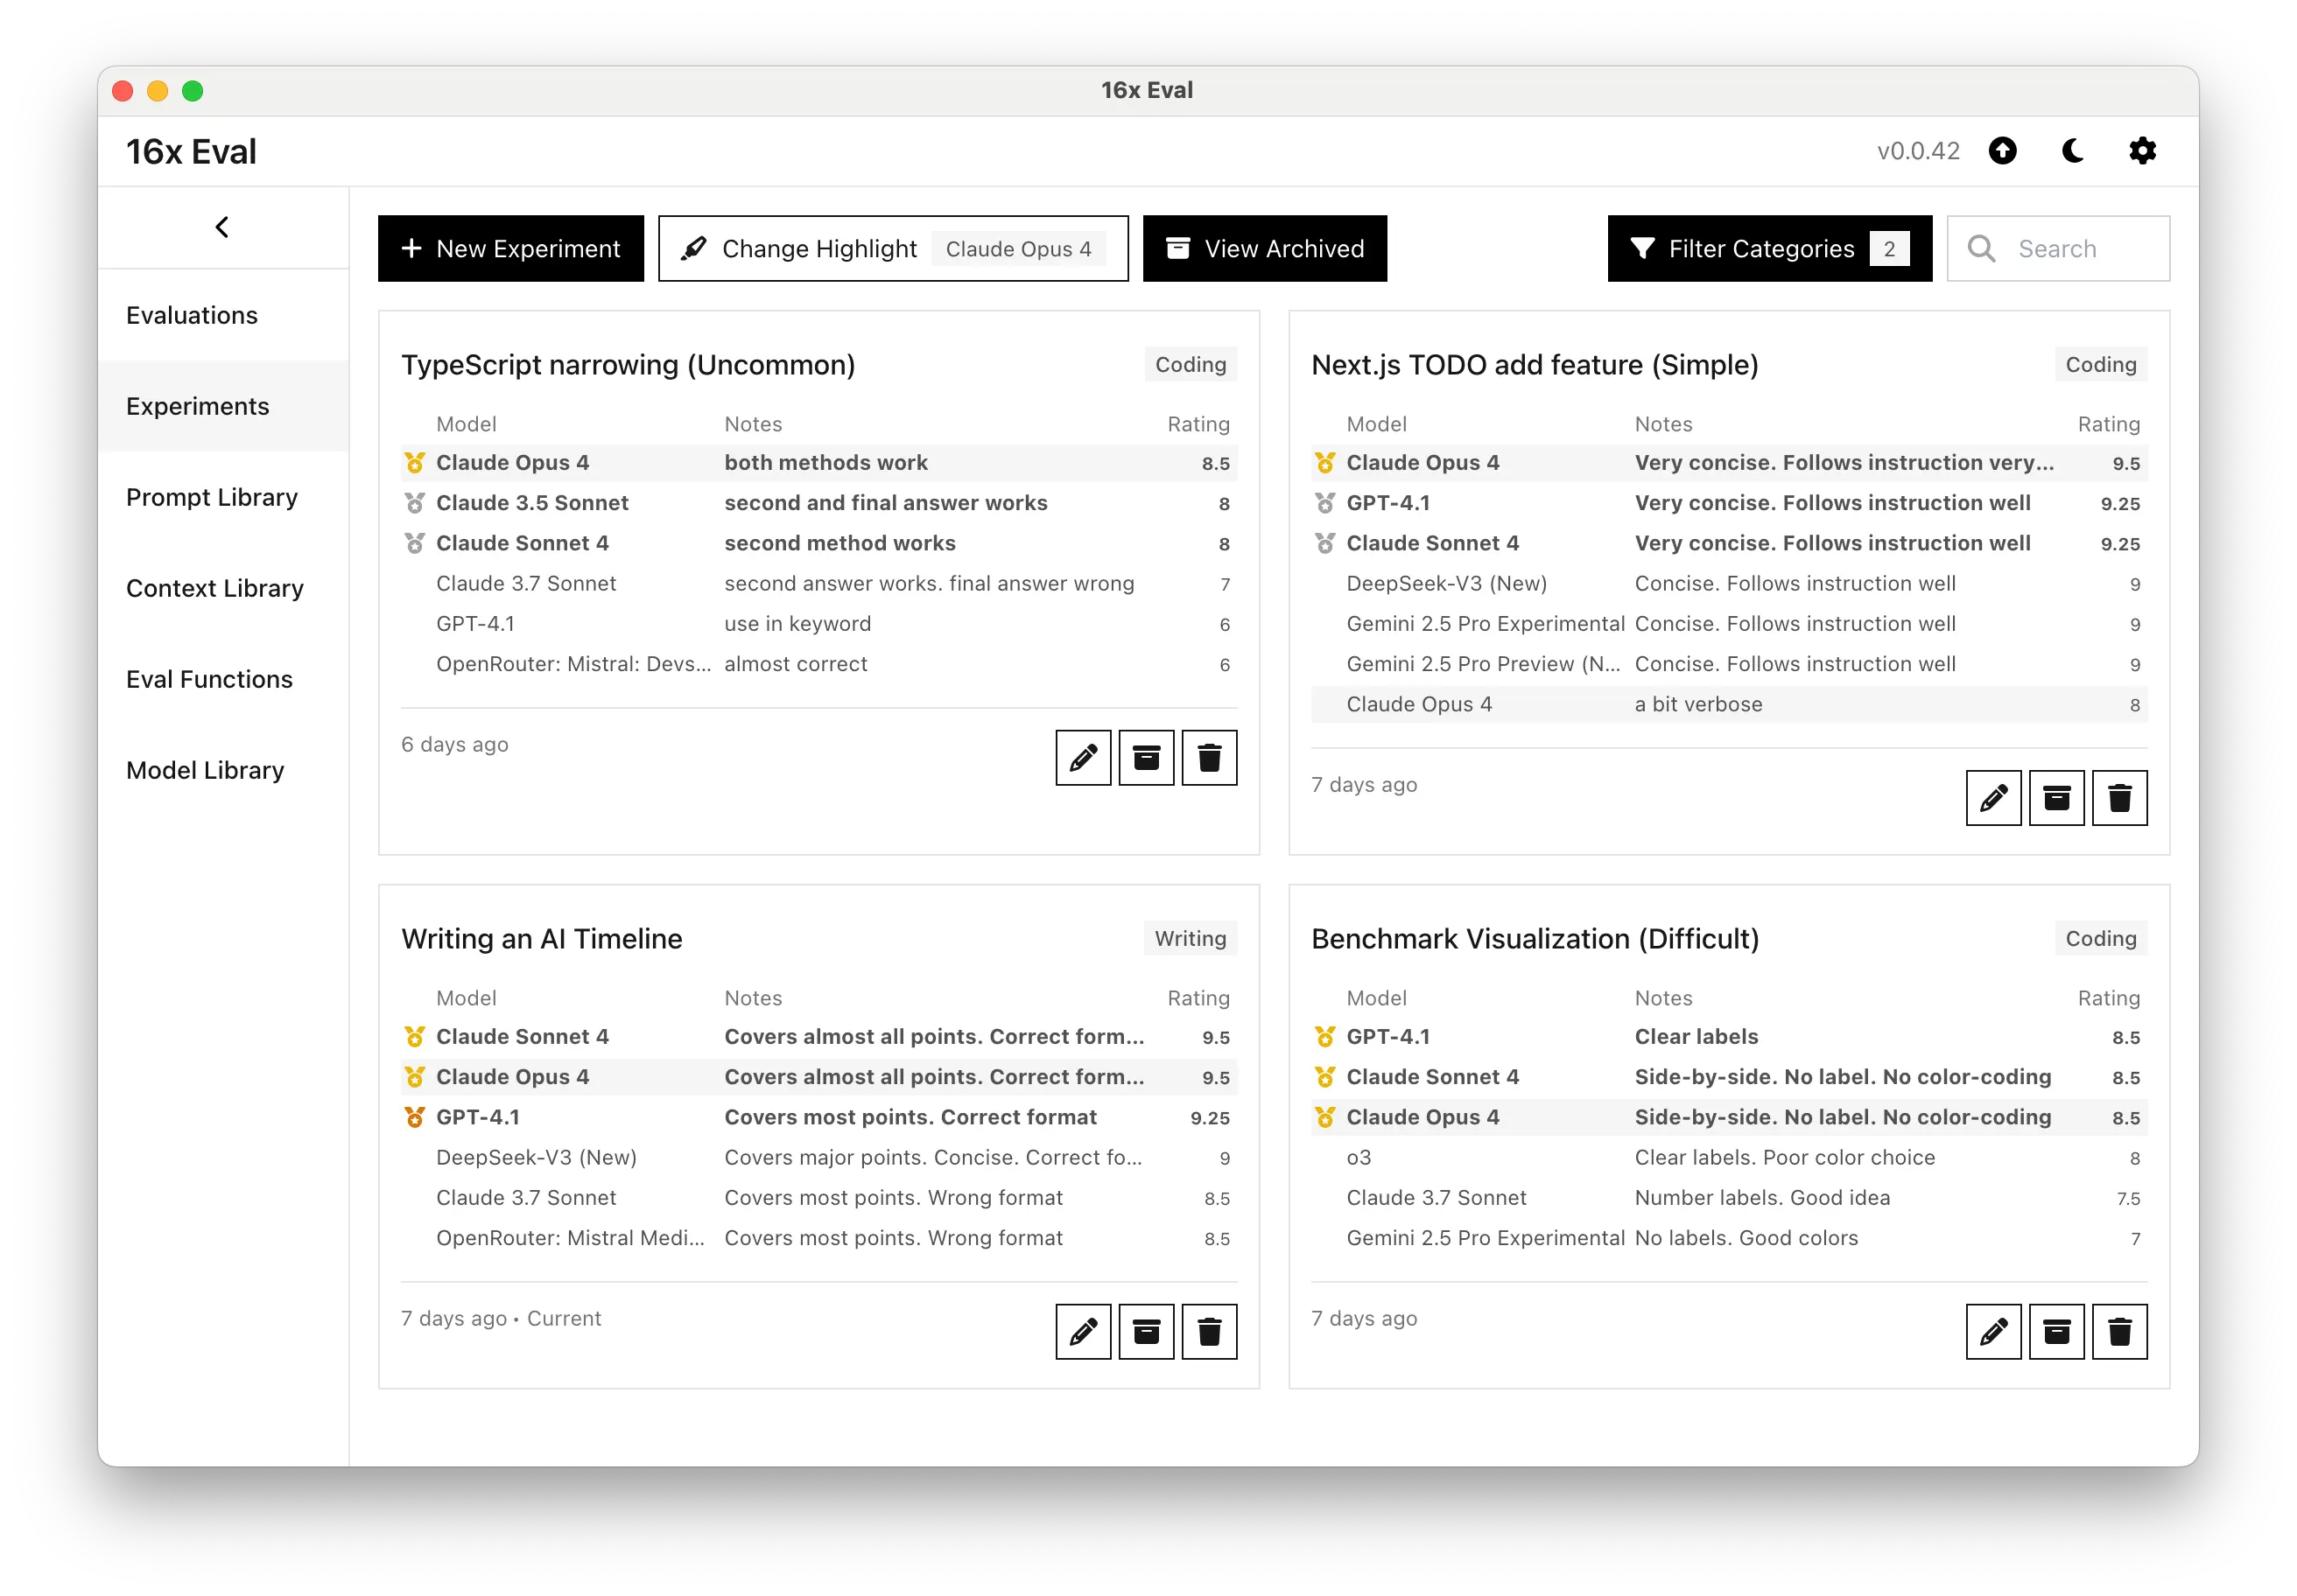This screenshot has height=1596, width=2297.
Task: Go to Prompt Library
Action: [223, 497]
